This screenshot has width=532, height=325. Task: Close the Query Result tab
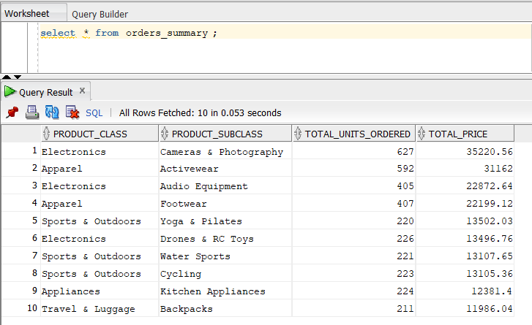pos(82,91)
